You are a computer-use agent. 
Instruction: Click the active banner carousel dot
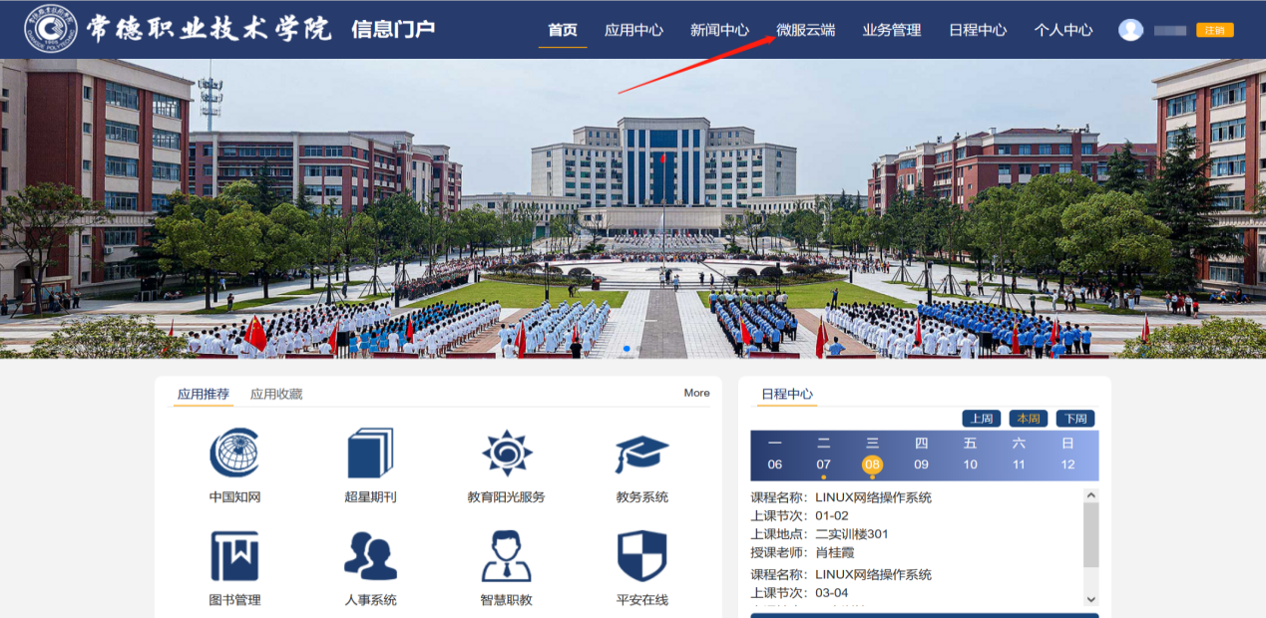(627, 349)
